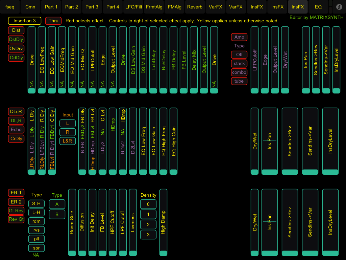This screenshot has width=346, height=260.
Task: Set delay input to L&R
Action: tap(68, 141)
